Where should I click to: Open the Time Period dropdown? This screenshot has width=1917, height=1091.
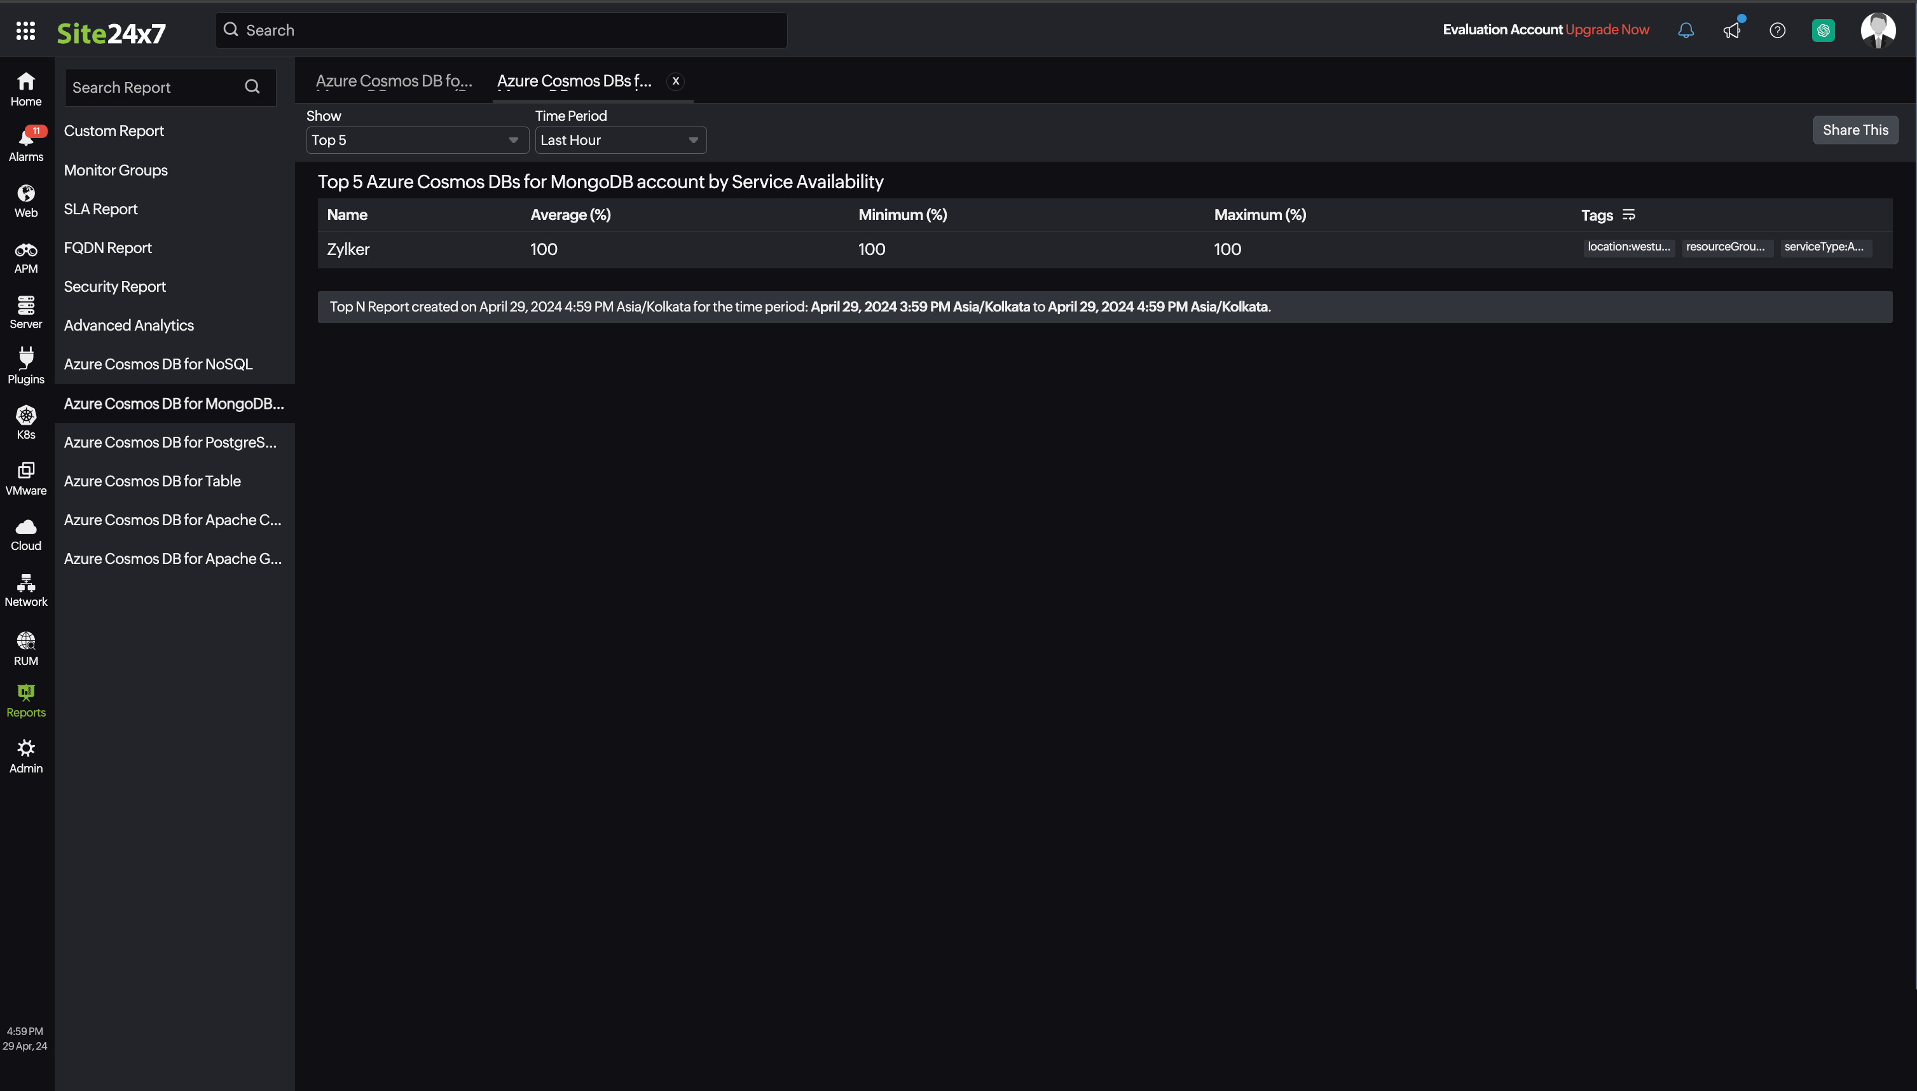621,139
